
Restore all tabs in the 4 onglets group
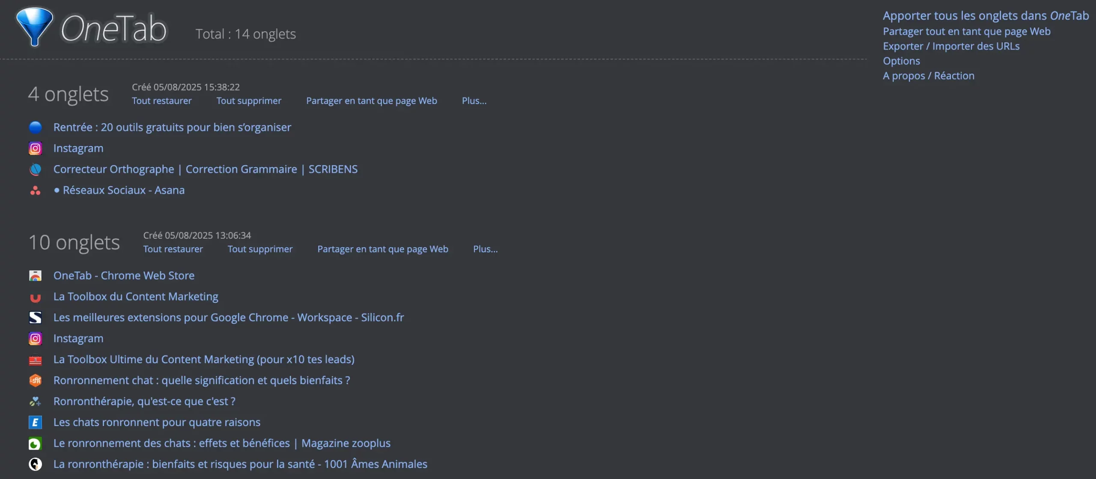[161, 101]
